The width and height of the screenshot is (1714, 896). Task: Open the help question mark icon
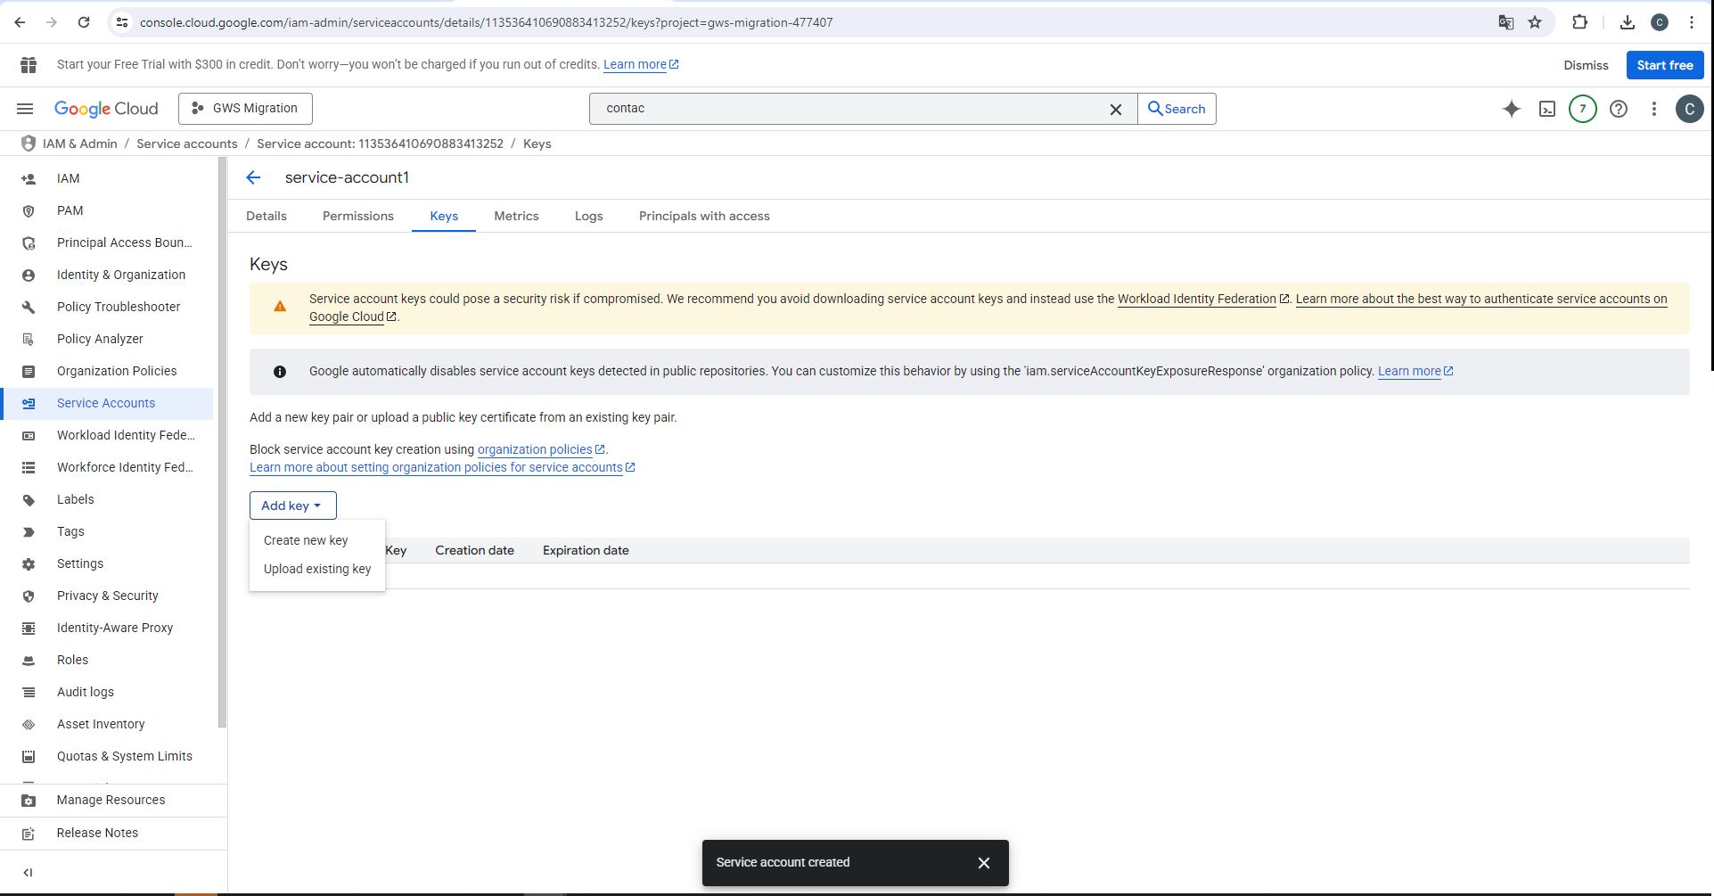tap(1618, 109)
